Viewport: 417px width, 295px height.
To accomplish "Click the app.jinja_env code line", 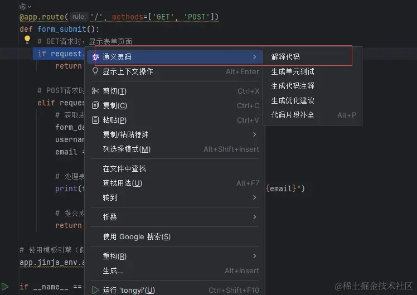I will click(52, 262).
